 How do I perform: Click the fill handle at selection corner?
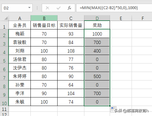110,106
